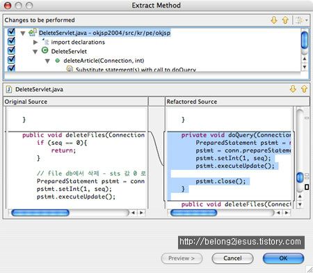Image resolution: width=313 pixels, height=273 pixels.
Task: Uncheck the import declarations checkbox
Action: 11,41
